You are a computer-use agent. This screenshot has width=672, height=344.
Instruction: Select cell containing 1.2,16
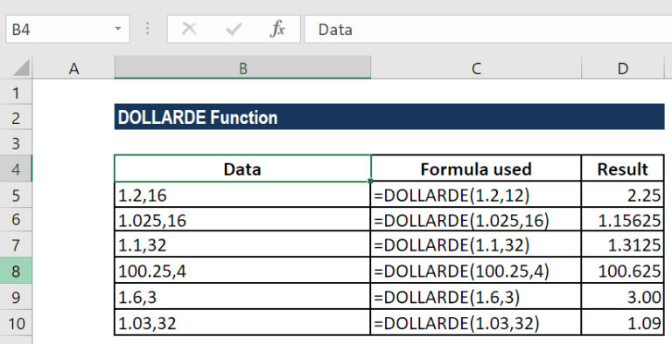point(242,195)
